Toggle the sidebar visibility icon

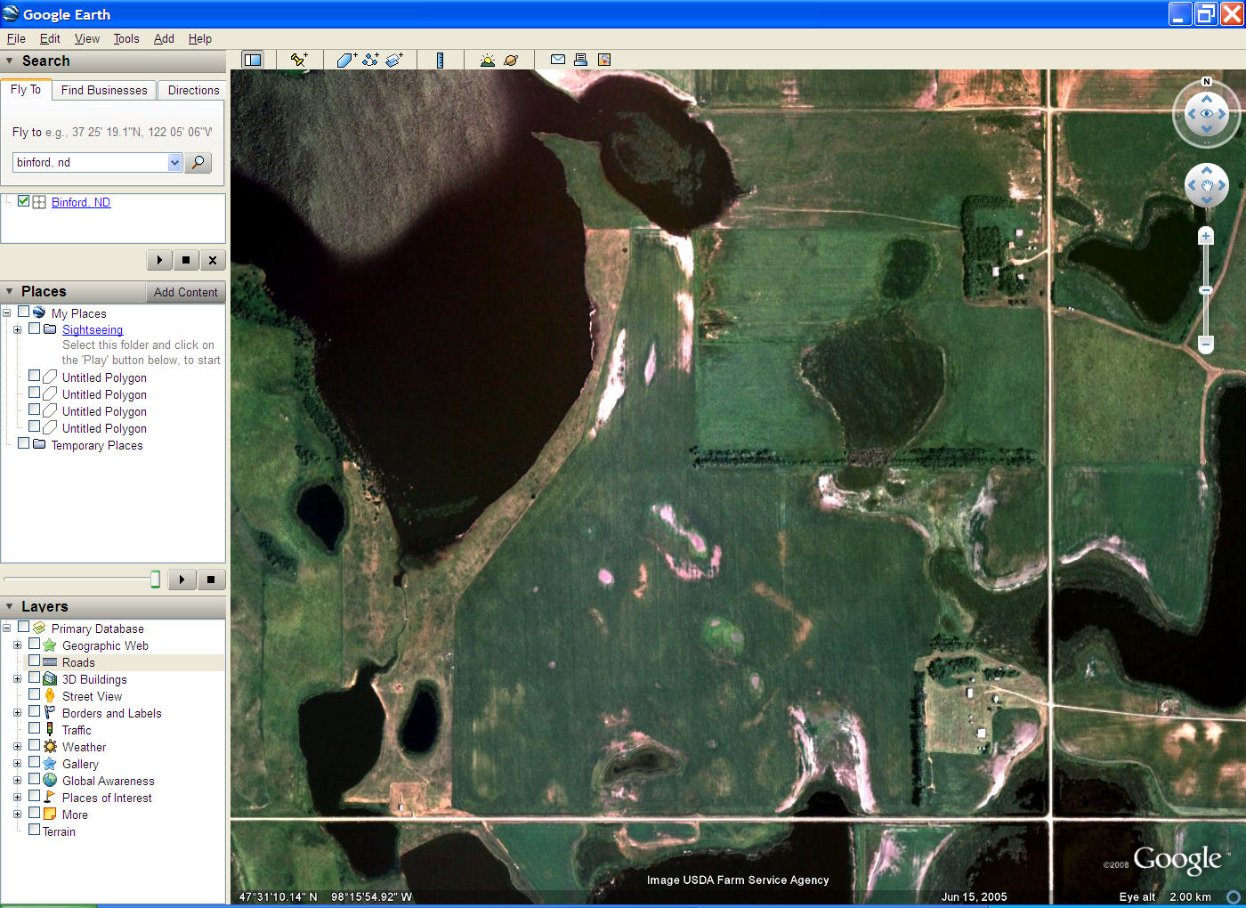(x=253, y=60)
